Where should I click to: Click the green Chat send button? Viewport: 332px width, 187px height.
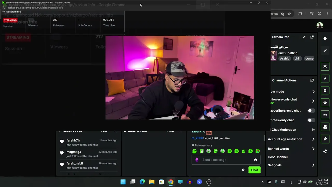point(254,170)
